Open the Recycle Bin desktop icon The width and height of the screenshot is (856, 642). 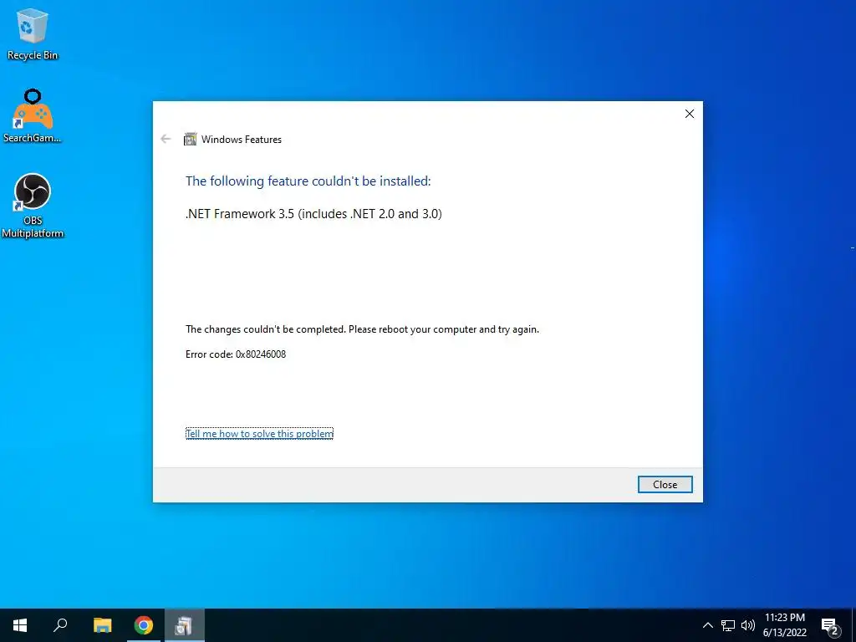pyautogui.click(x=33, y=33)
